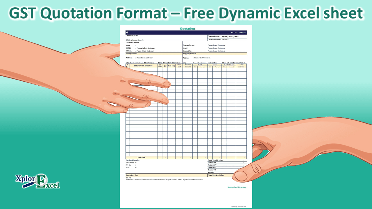
Task: Click the 'HSN Code' column header
Action: pos(160,66)
